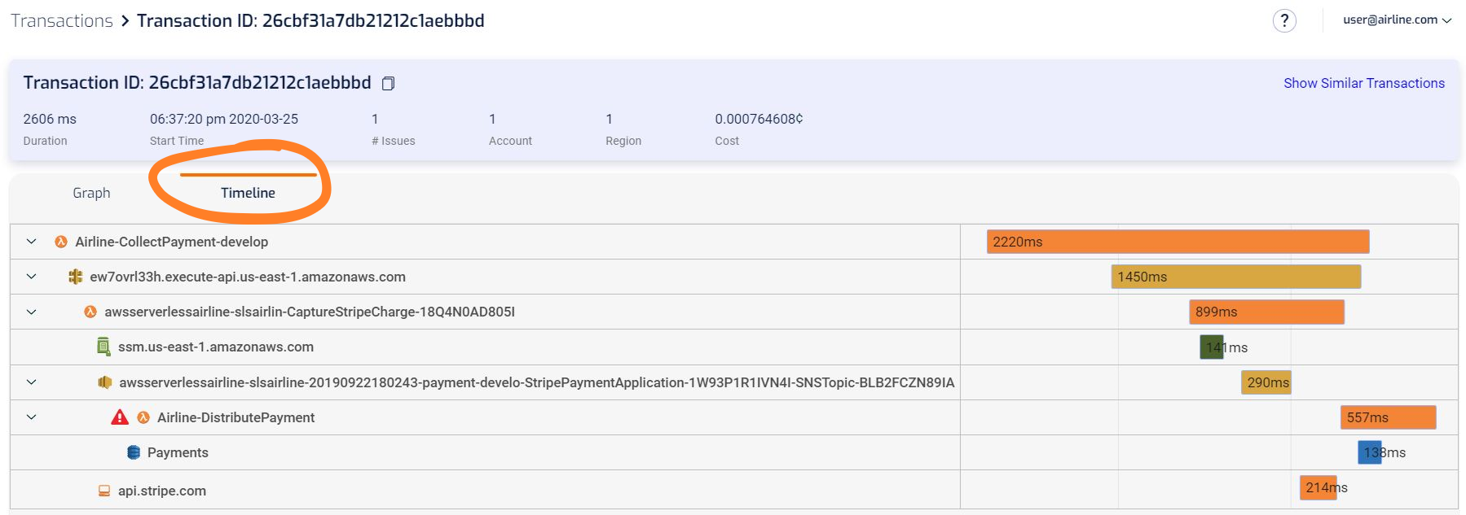Click the 2220ms orange timeline bar
1466x515 pixels.
click(1178, 242)
